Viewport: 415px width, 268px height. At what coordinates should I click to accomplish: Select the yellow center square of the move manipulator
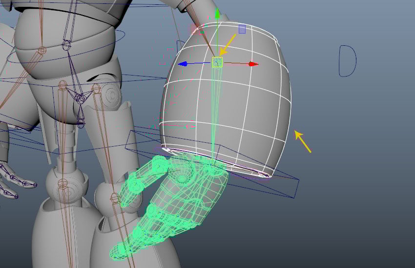click(217, 62)
